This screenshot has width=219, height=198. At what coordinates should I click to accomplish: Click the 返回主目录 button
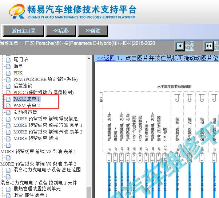pos(23,31)
